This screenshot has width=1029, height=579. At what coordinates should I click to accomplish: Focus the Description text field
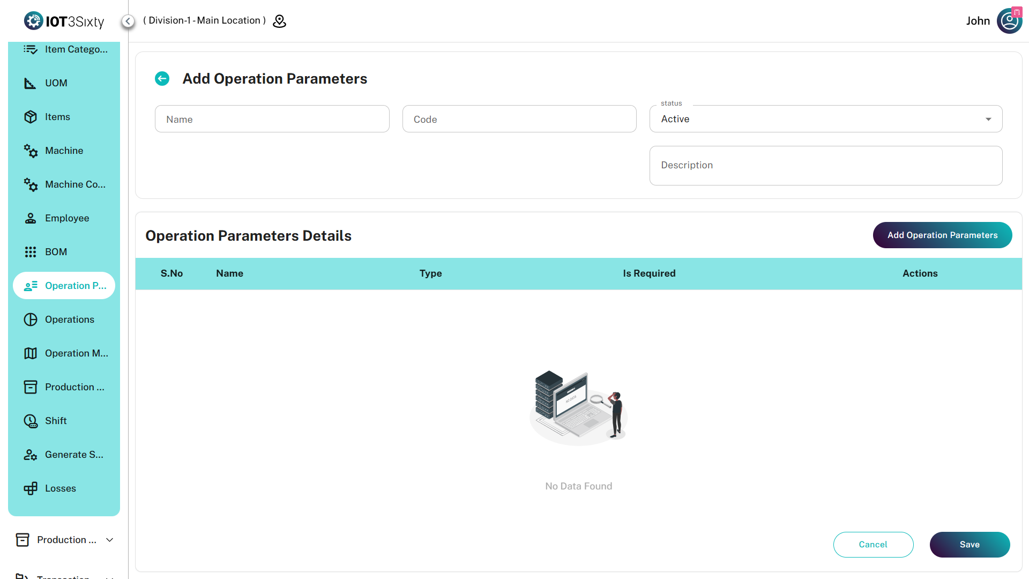(825, 166)
